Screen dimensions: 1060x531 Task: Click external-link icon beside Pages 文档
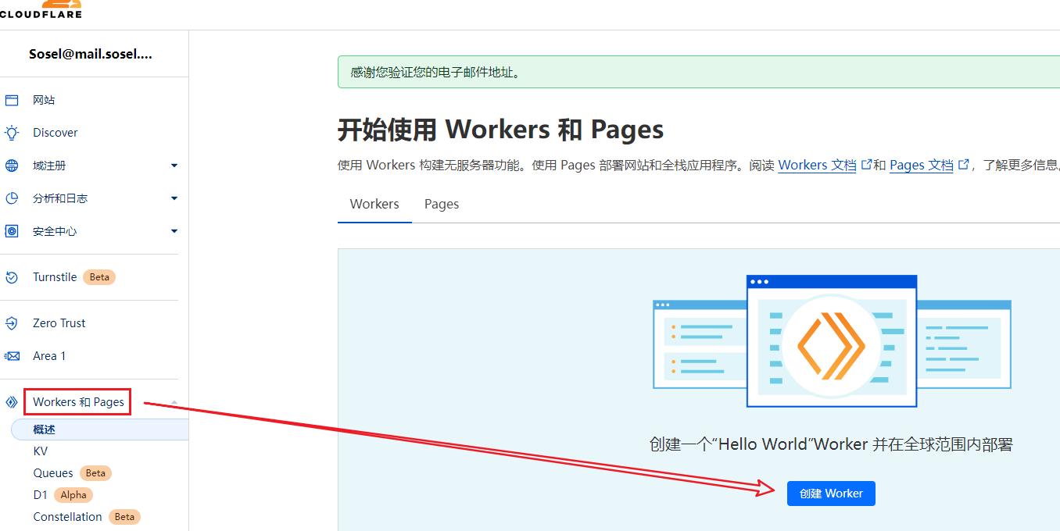pyautogui.click(x=964, y=165)
